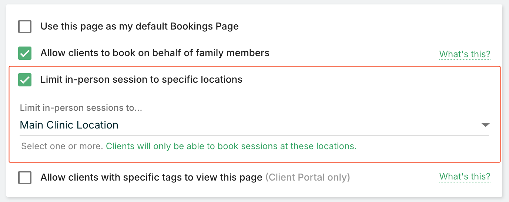Click 'Allow clients with specific tags' label text
This screenshot has height=202, width=509.
click(151, 178)
